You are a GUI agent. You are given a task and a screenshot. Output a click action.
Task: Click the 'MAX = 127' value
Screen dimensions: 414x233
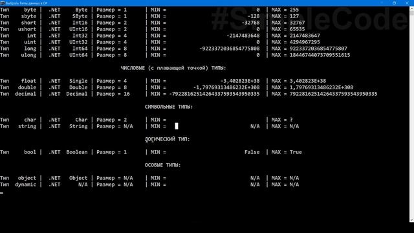tap(285, 16)
